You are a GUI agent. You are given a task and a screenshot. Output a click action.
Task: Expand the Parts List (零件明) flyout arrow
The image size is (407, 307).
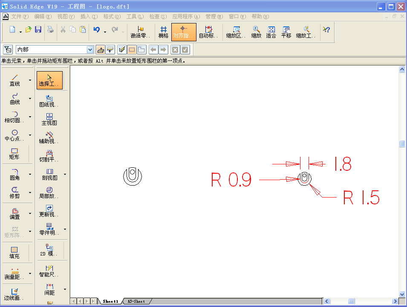point(65,229)
